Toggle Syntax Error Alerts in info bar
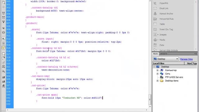The width and height of the screenshot is (199, 112). [x=3, y=48]
